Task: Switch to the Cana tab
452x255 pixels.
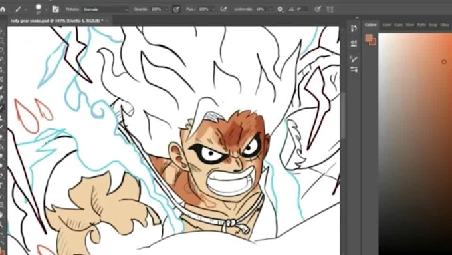Action: (398, 25)
